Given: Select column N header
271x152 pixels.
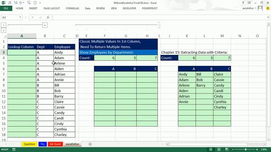Looking at the screenshot, I should click(x=240, y=36).
